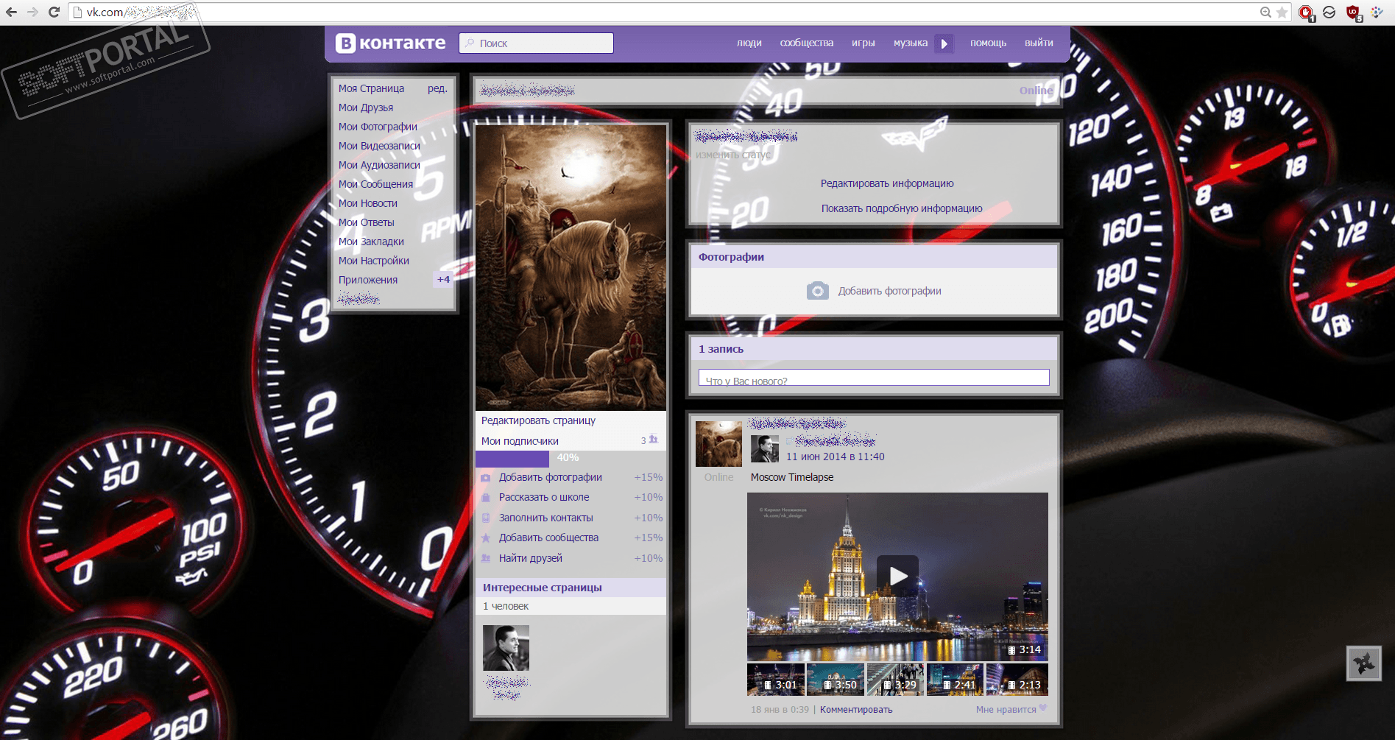
Task: Open Мои Видеозаписи in the sidebar
Action: 379,146
